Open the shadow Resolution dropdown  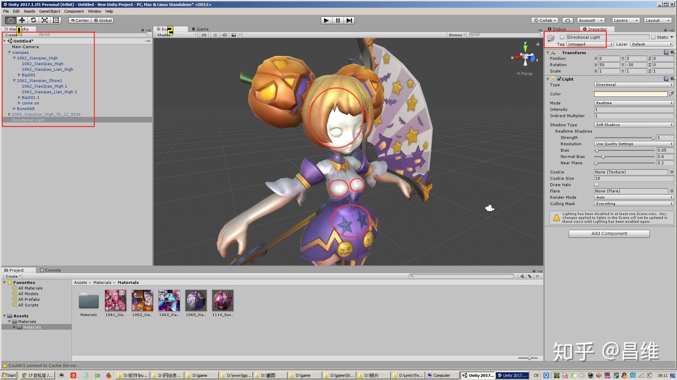634,144
